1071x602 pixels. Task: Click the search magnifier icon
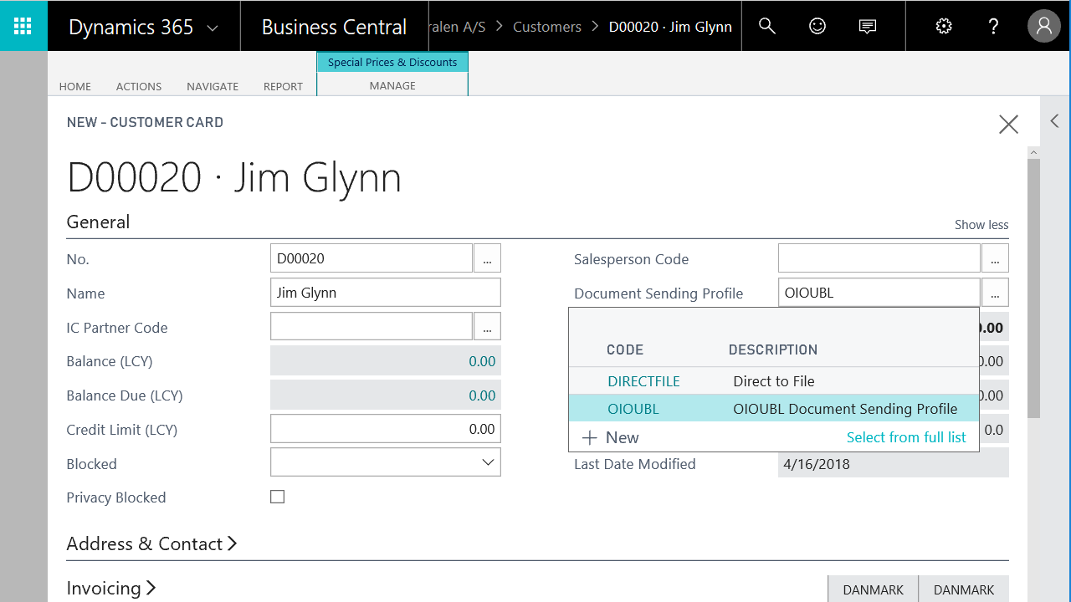(x=766, y=26)
